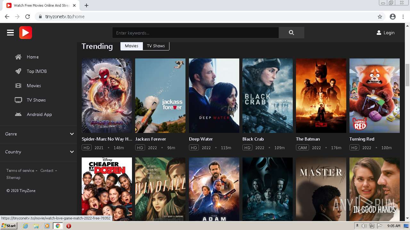Open the Chrome profile icon

coord(393,17)
